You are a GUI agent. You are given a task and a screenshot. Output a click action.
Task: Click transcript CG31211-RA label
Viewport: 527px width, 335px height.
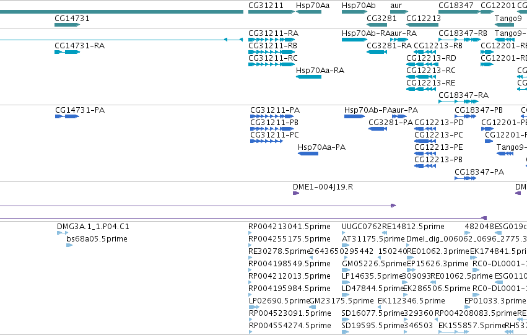point(273,33)
